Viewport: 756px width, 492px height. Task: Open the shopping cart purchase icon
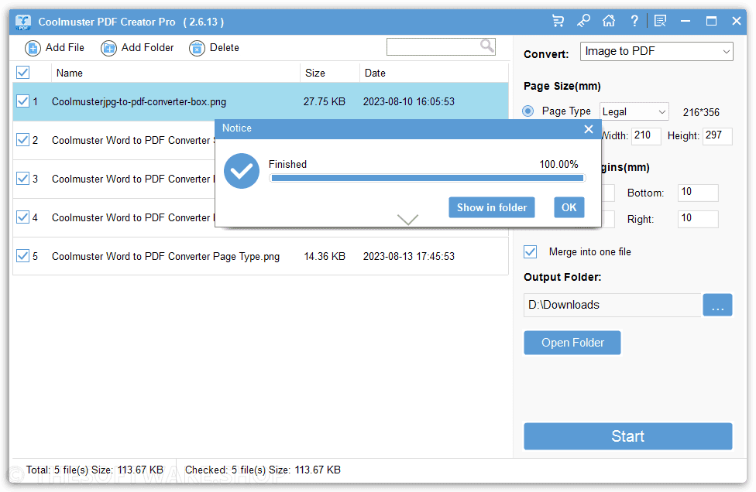point(558,21)
